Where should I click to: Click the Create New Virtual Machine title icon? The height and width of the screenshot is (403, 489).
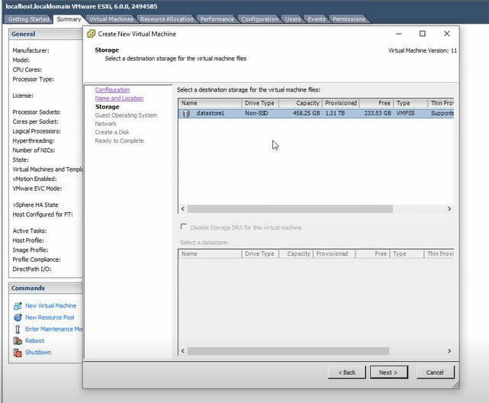91,34
